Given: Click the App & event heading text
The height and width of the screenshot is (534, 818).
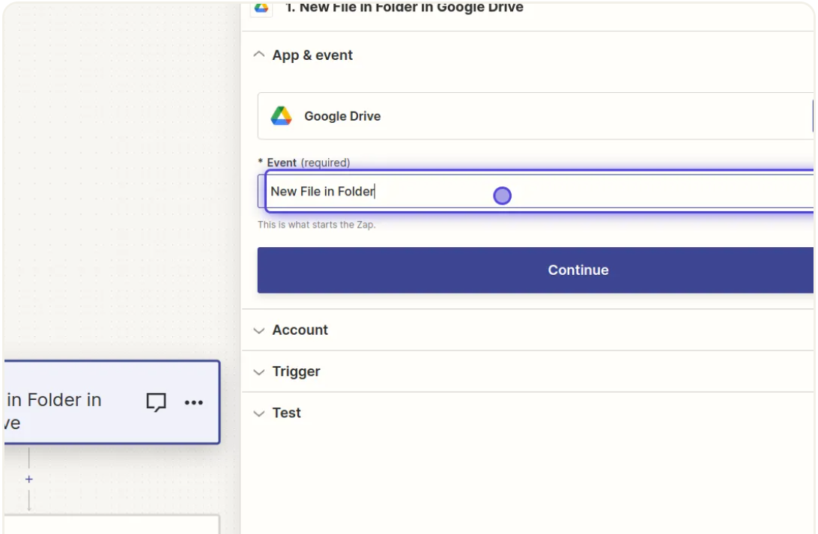Looking at the screenshot, I should [x=312, y=55].
